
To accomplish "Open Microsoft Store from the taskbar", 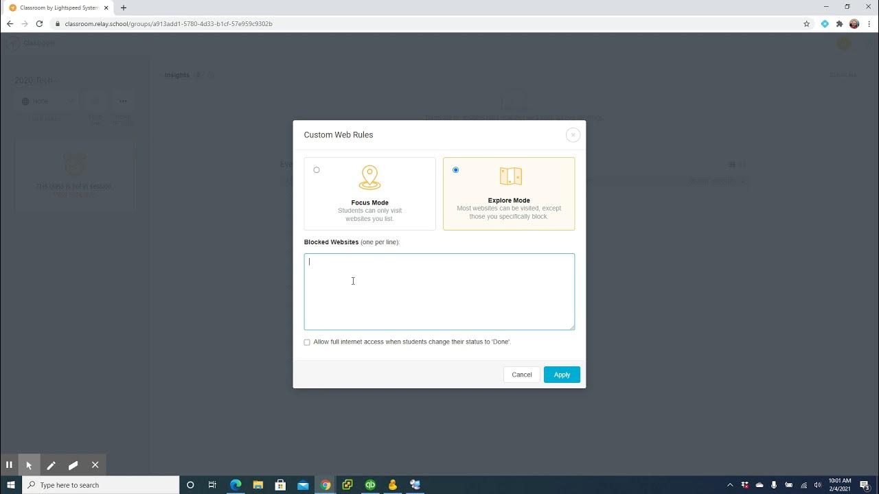I will (280, 484).
